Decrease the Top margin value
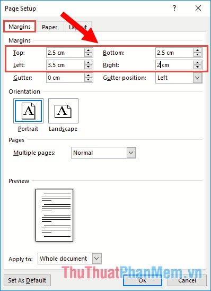This screenshot has width=211, height=291. coord(89,55)
